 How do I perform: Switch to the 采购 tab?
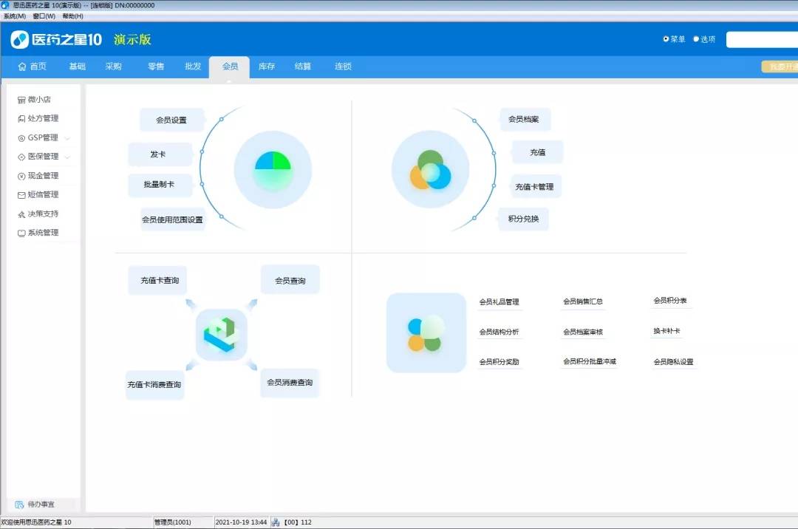(114, 66)
